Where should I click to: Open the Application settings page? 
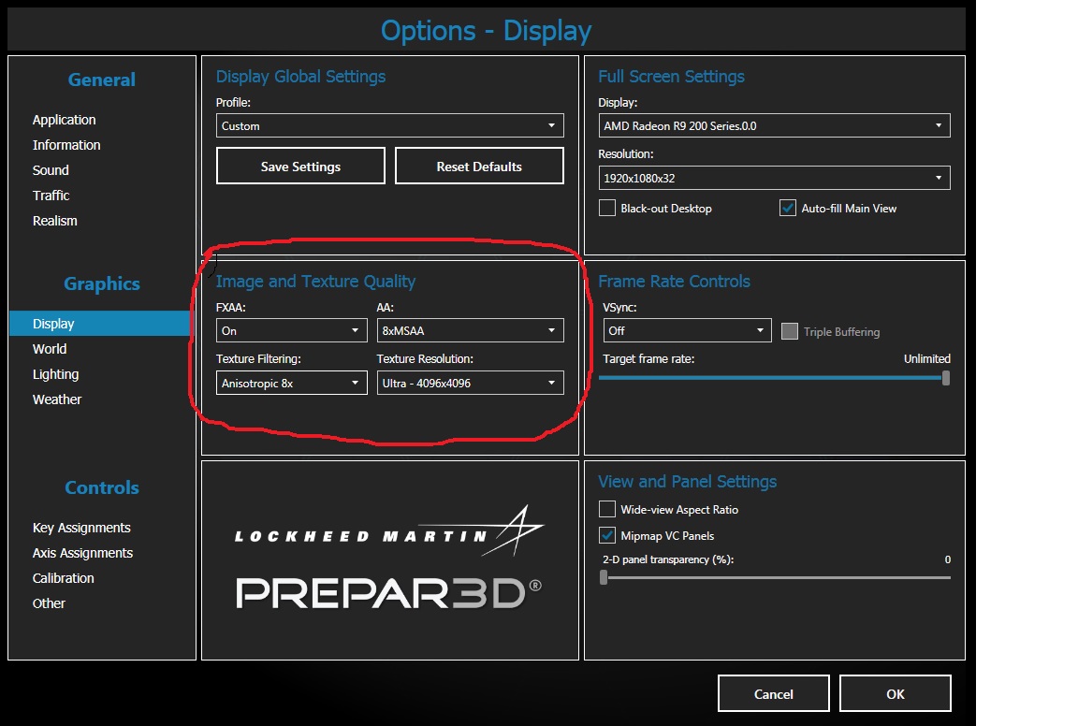64,120
